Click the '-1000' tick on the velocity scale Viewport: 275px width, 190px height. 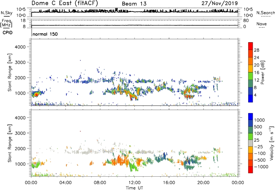tap(261, 167)
